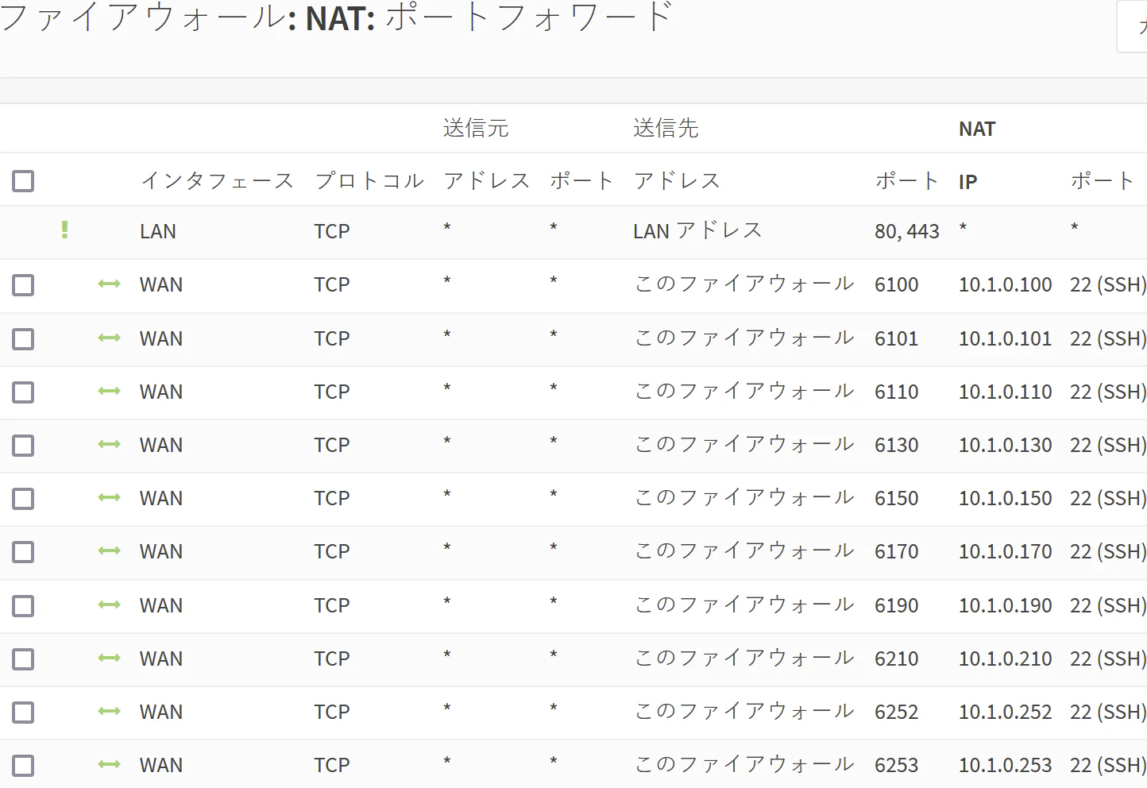Click このファイアウォール in the port 6253 row
The image size is (1147, 788).
click(744, 764)
